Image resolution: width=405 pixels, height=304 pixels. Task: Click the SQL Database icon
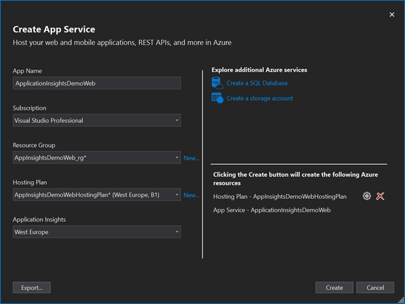[217, 83]
